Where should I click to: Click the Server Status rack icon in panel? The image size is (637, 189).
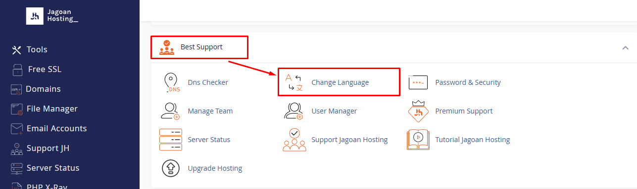point(171,140)
